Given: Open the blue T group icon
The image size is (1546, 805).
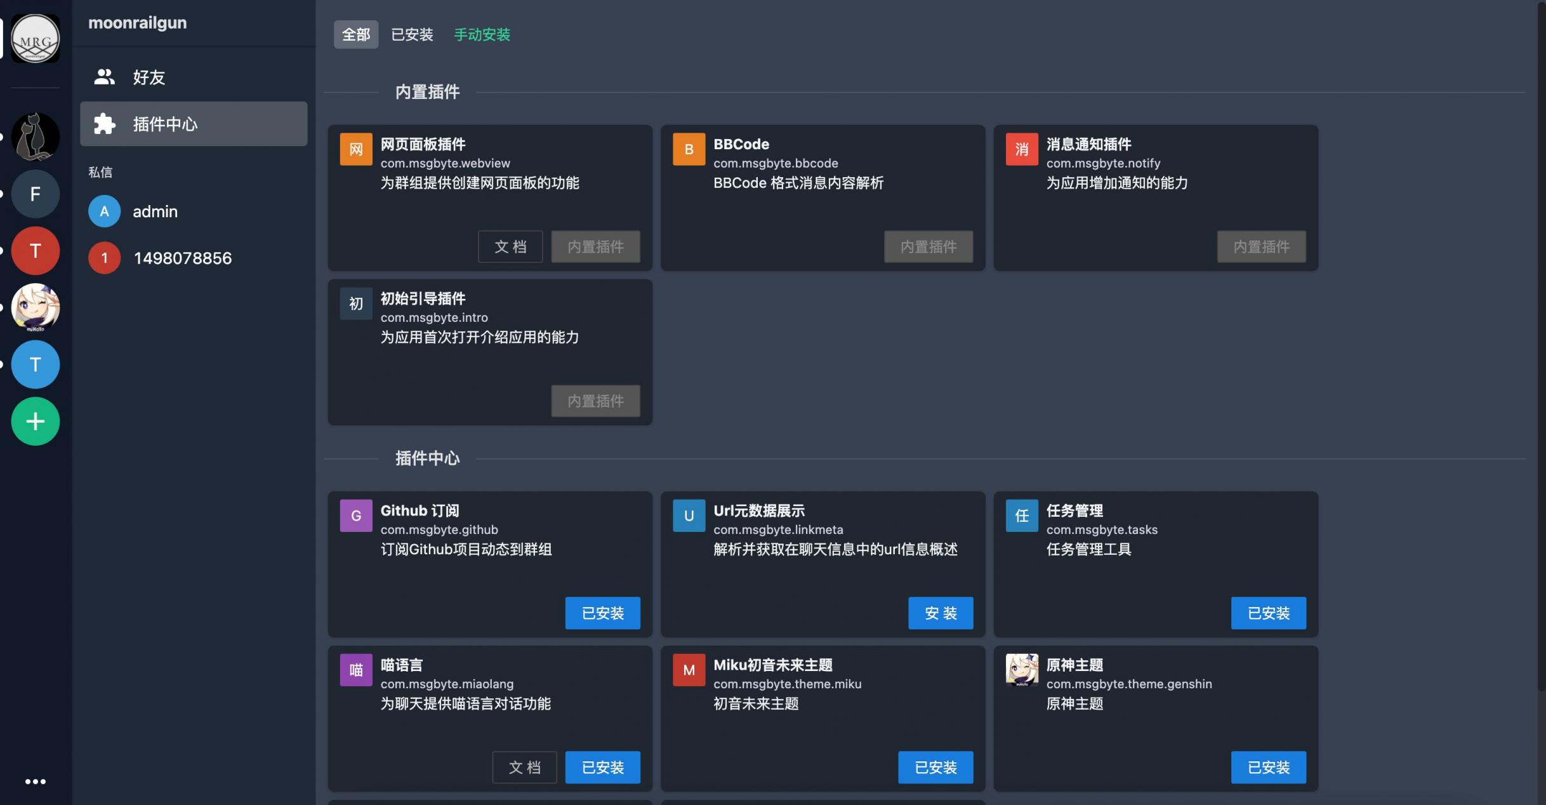Looking at the screenshot, I should pos(36,364).
